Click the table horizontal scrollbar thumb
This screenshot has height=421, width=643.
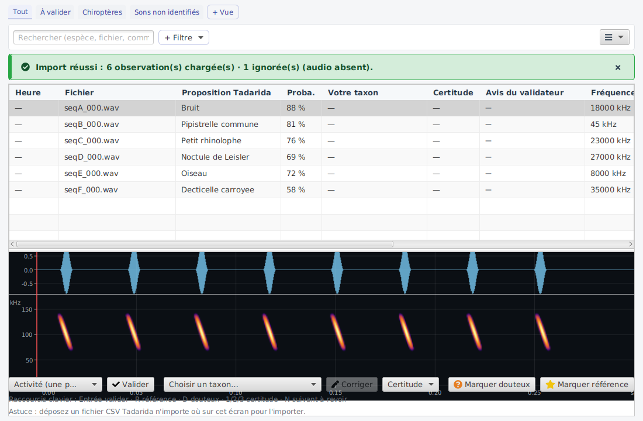205,244
